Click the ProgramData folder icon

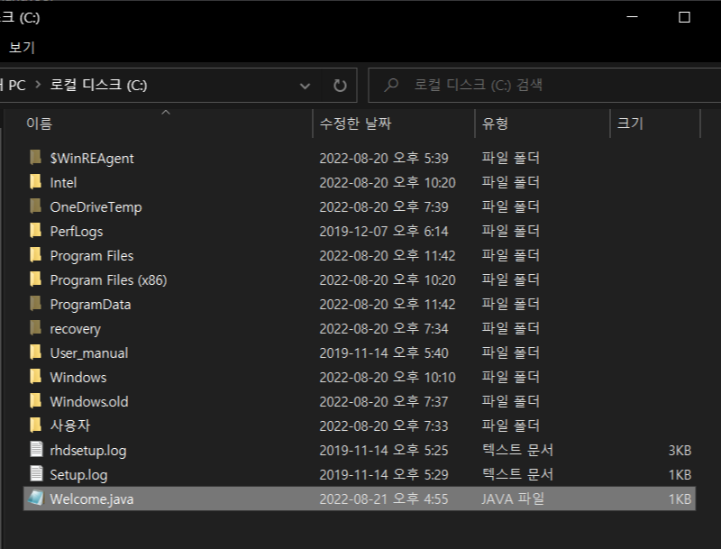coord(35,304)
